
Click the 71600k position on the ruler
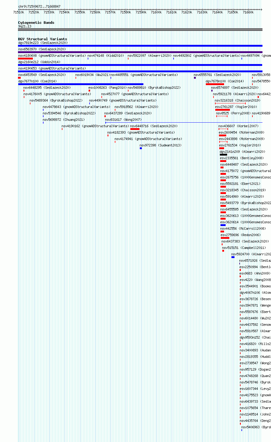coord(156,12)
